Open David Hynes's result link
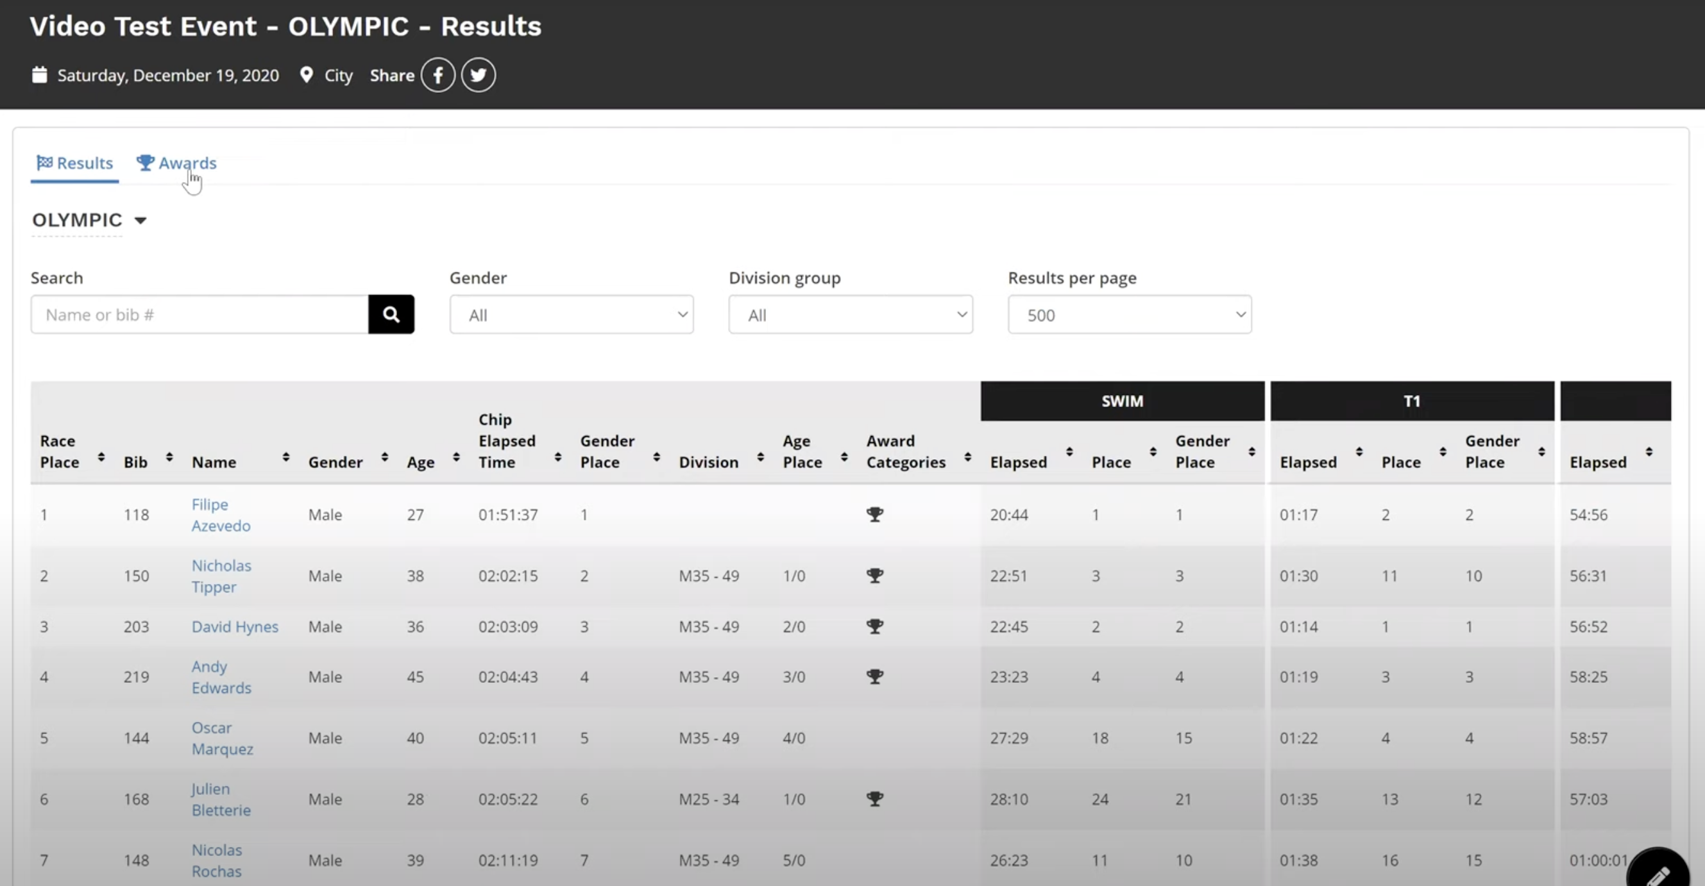 tap(234, 626)
